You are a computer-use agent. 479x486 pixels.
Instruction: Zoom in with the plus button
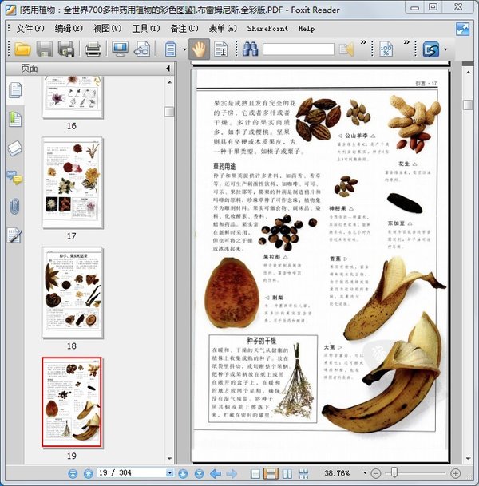pos(455,473)
